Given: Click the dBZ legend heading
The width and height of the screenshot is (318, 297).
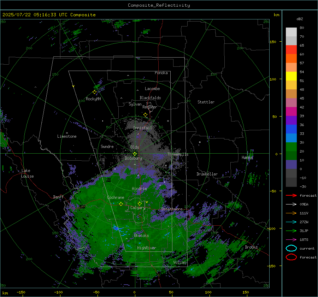Looking at the screenshot, I should click(x=300, y=19).
